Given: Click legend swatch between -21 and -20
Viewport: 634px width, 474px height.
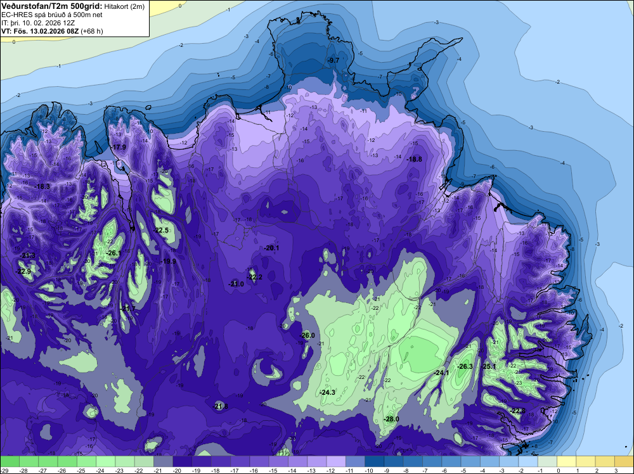Looking at the screenshot, I should [163, 461].
